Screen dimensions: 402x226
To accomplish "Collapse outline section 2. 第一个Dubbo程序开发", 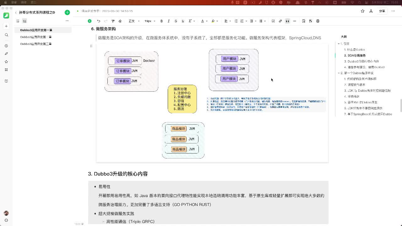I will pos(339,73).
